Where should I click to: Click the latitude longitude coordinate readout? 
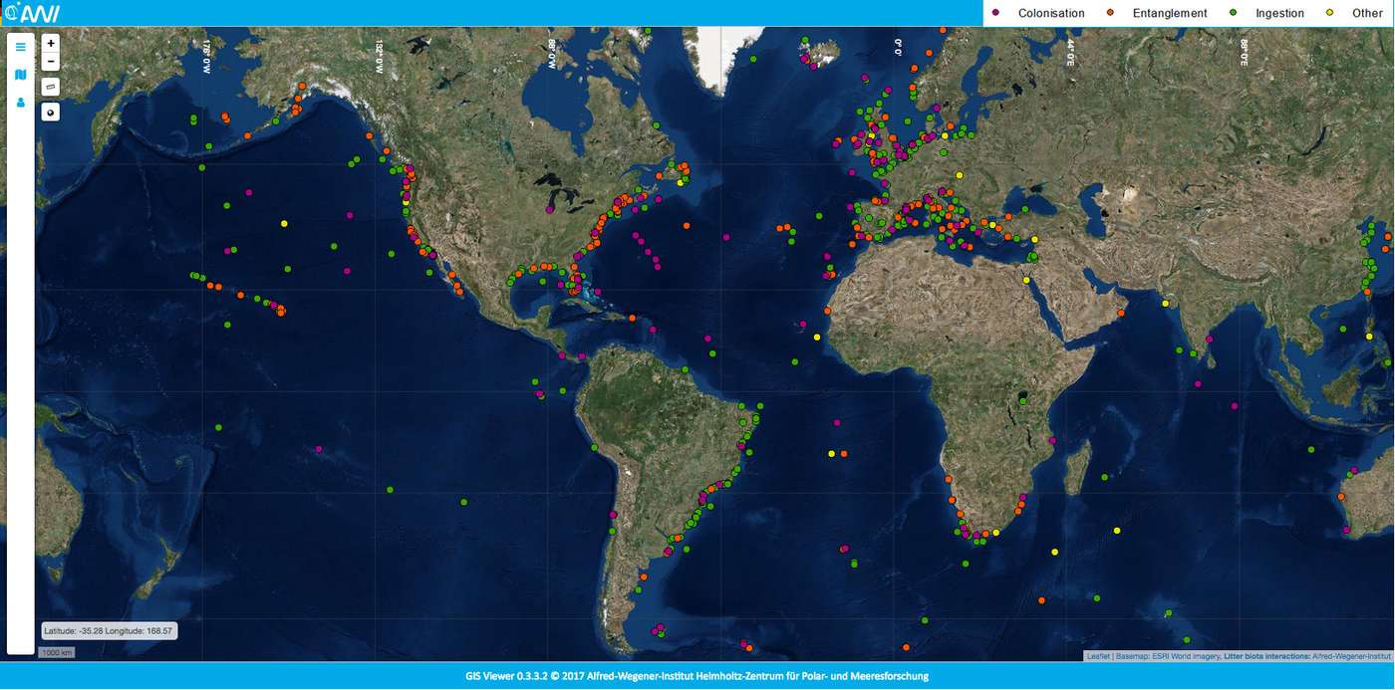(x=110, y=630)
